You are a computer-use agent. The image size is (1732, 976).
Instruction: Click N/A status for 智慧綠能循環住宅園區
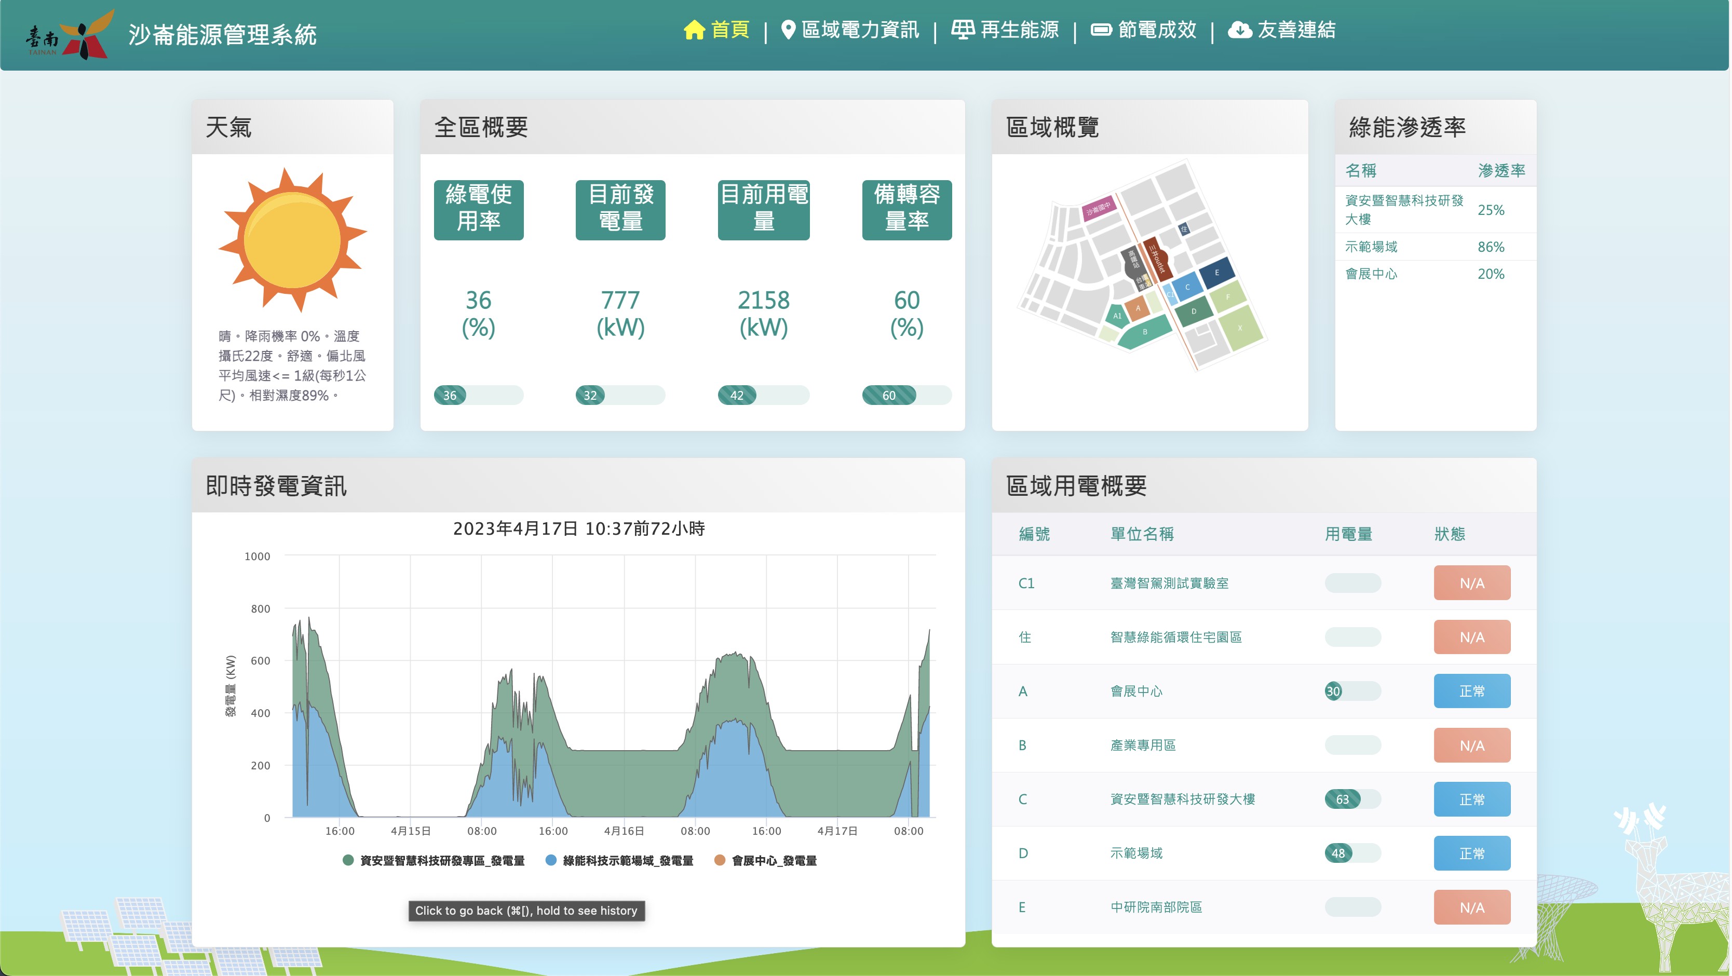pos(1472,636)
